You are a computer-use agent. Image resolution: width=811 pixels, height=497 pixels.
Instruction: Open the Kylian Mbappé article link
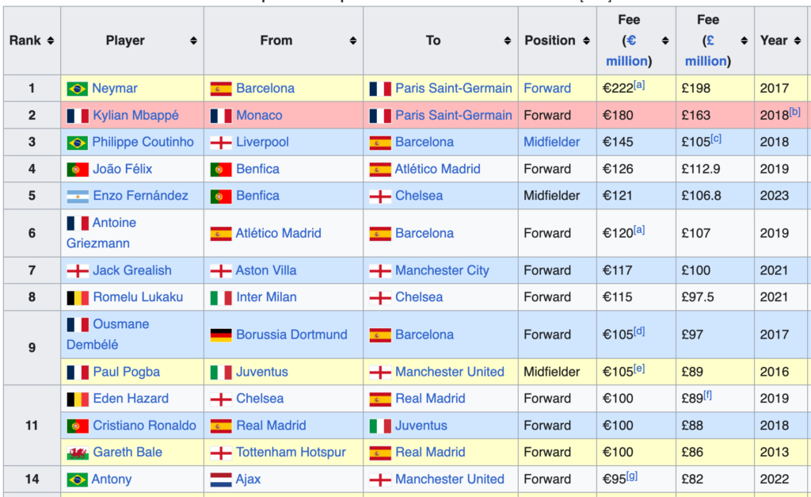coord(135,116)
